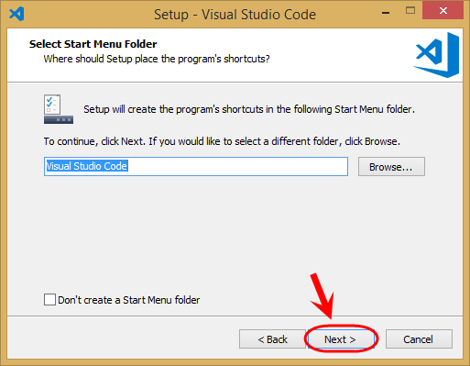Minimize the Setup window
Screen dimensions: 470x366
(x=386, y=13)
